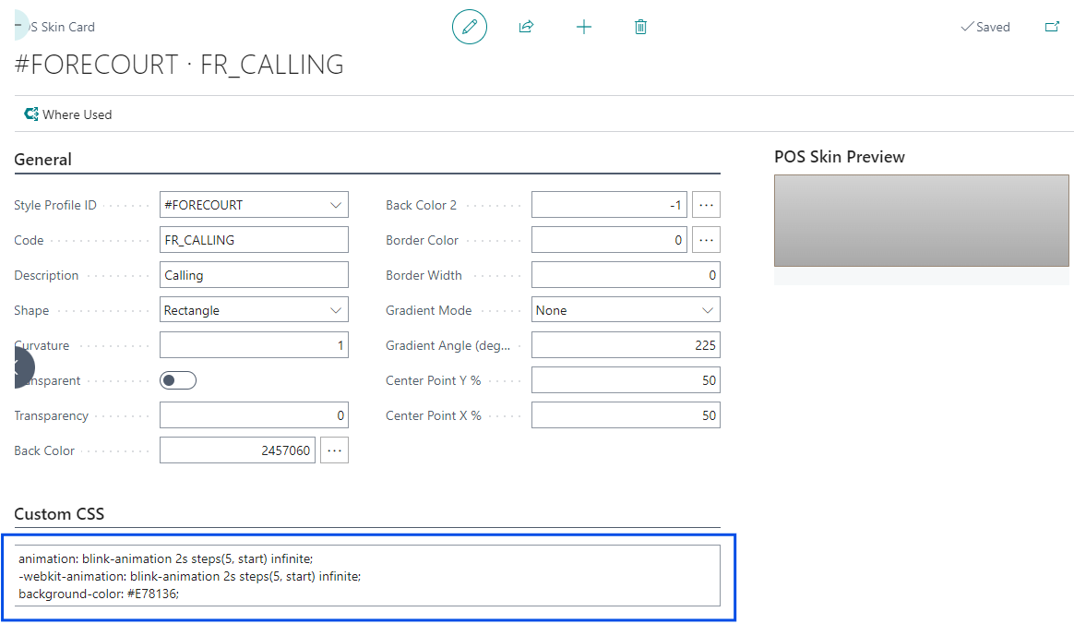Click the Center Point X % field
This screenshot has width=1074, height=624.
pos(626,415)
